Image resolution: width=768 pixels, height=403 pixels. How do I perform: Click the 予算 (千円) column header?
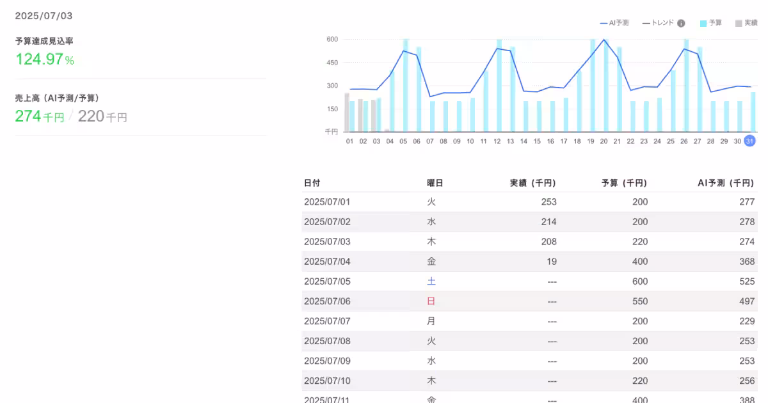pos(624,183)
